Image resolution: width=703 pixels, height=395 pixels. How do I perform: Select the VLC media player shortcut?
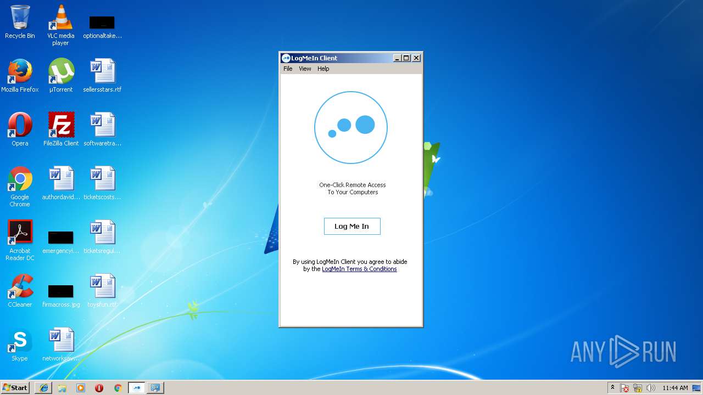tap(60, 25)
